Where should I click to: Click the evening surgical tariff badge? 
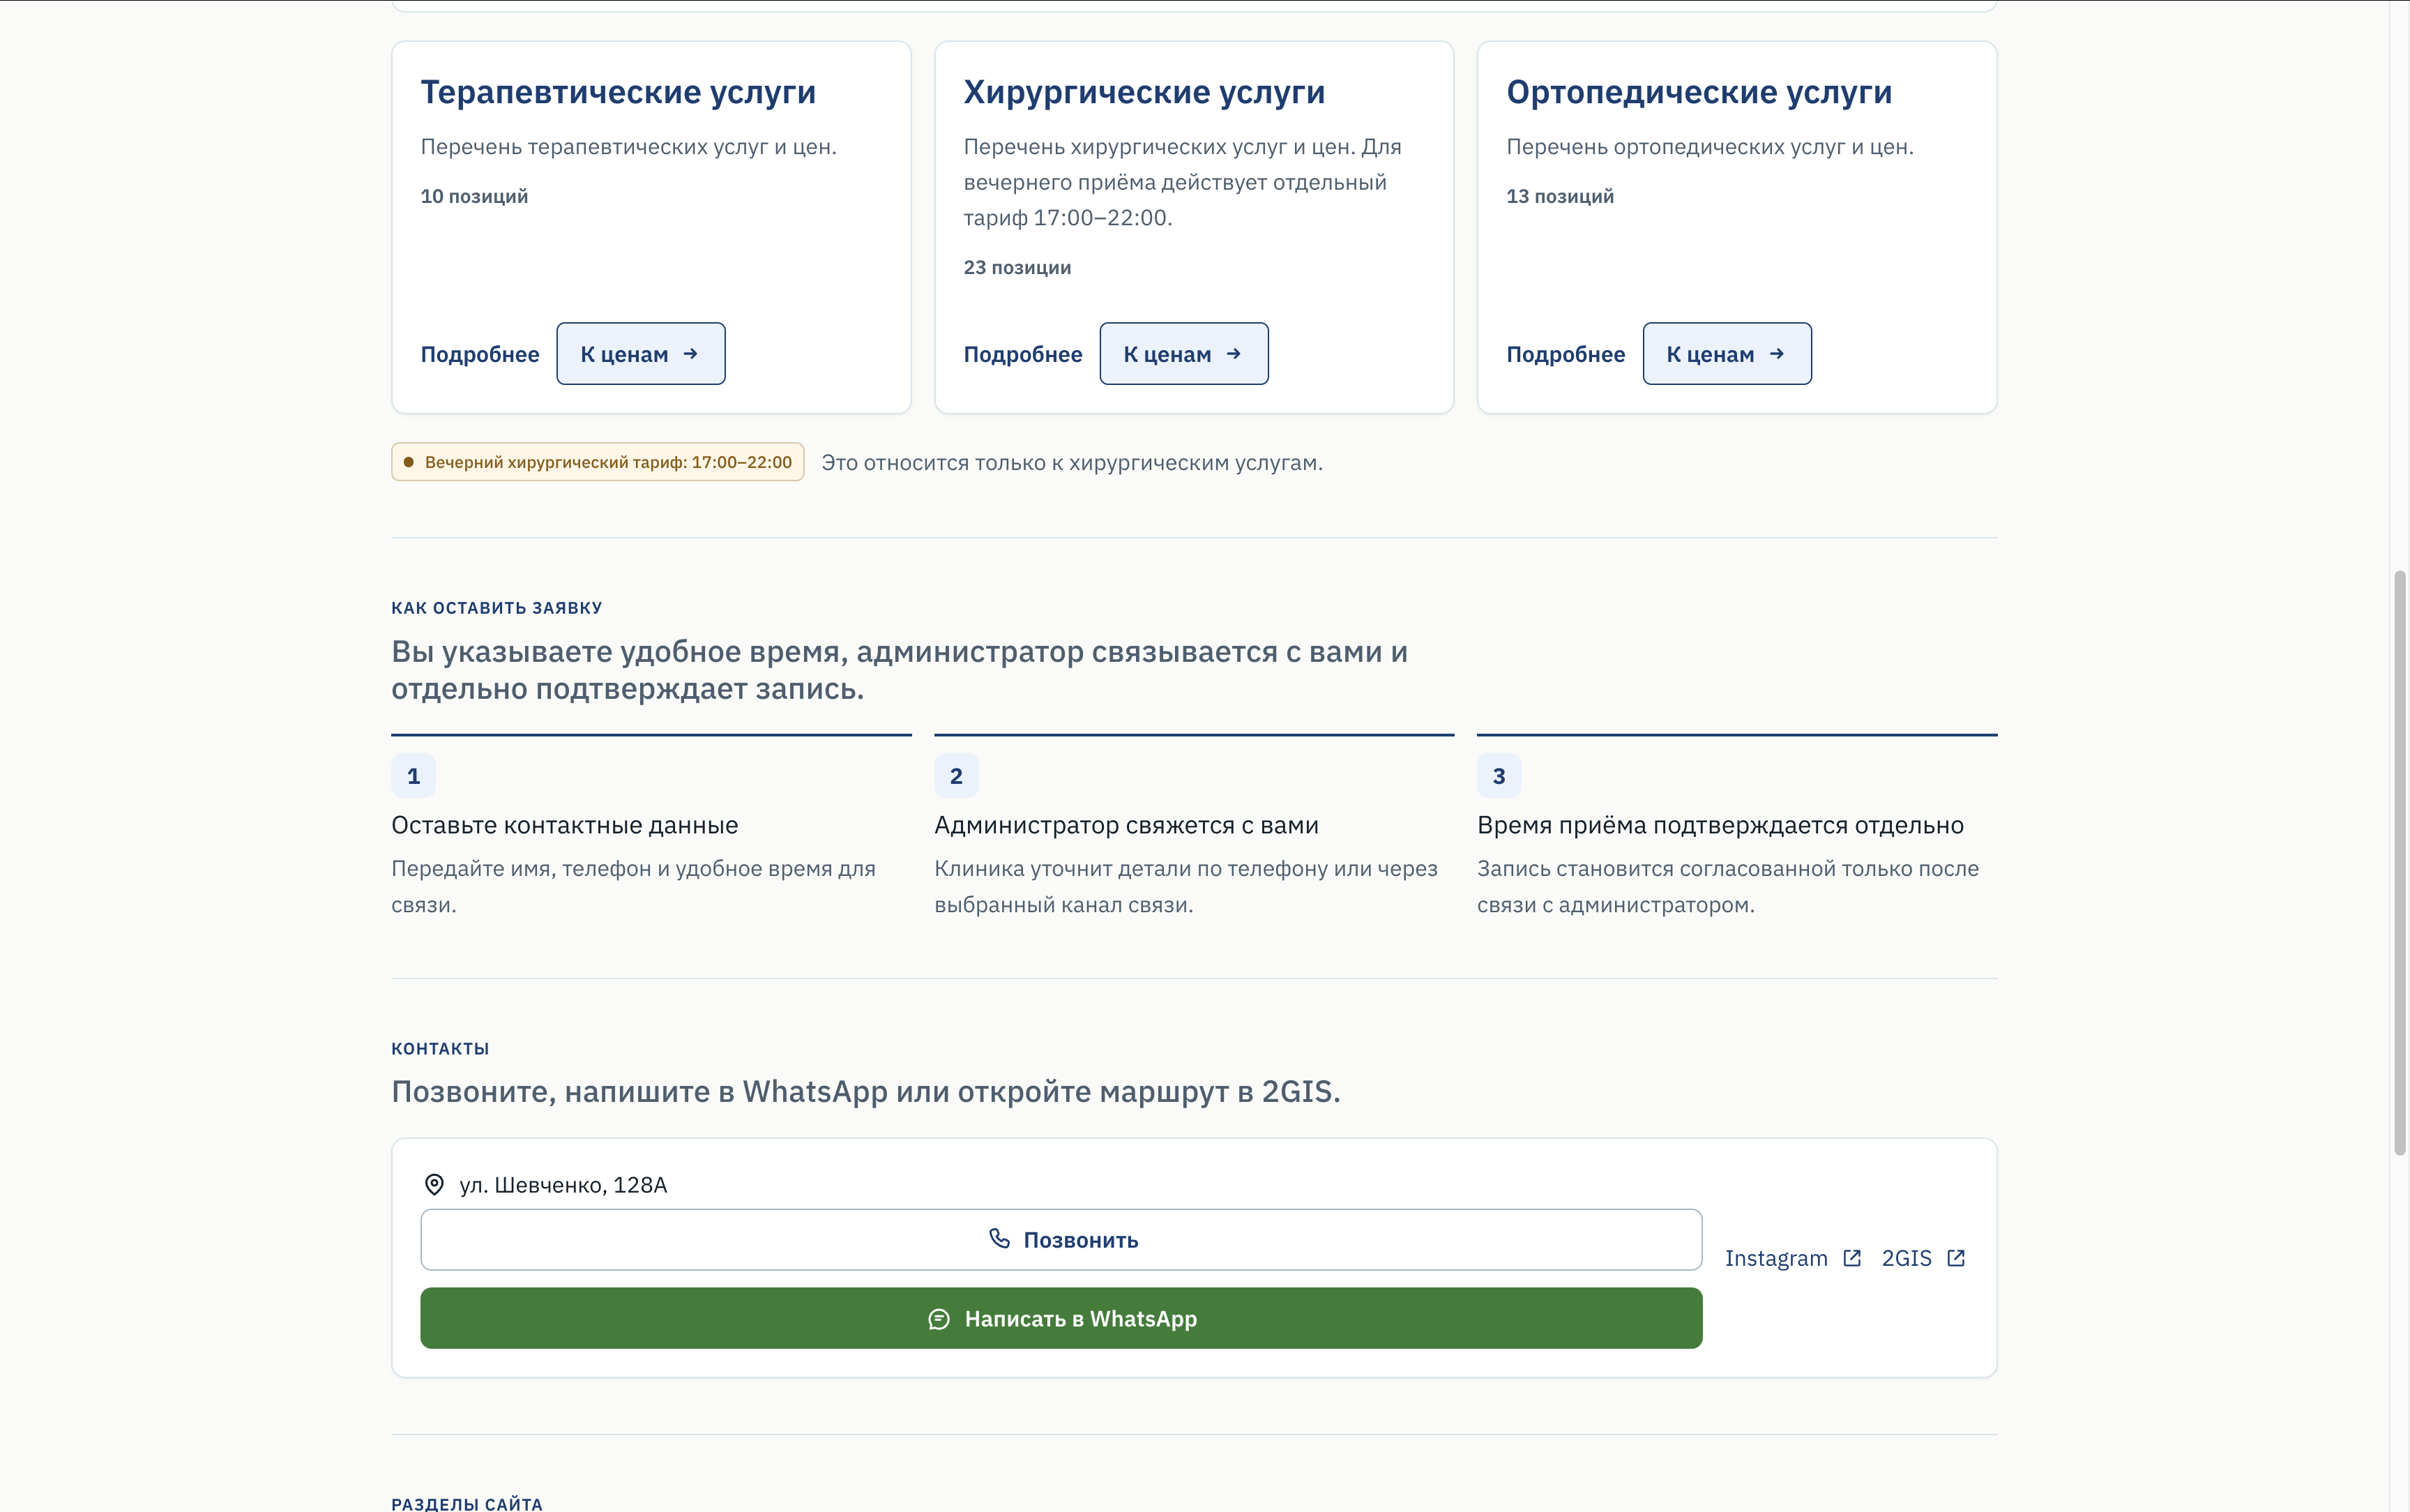pos(598,462)
